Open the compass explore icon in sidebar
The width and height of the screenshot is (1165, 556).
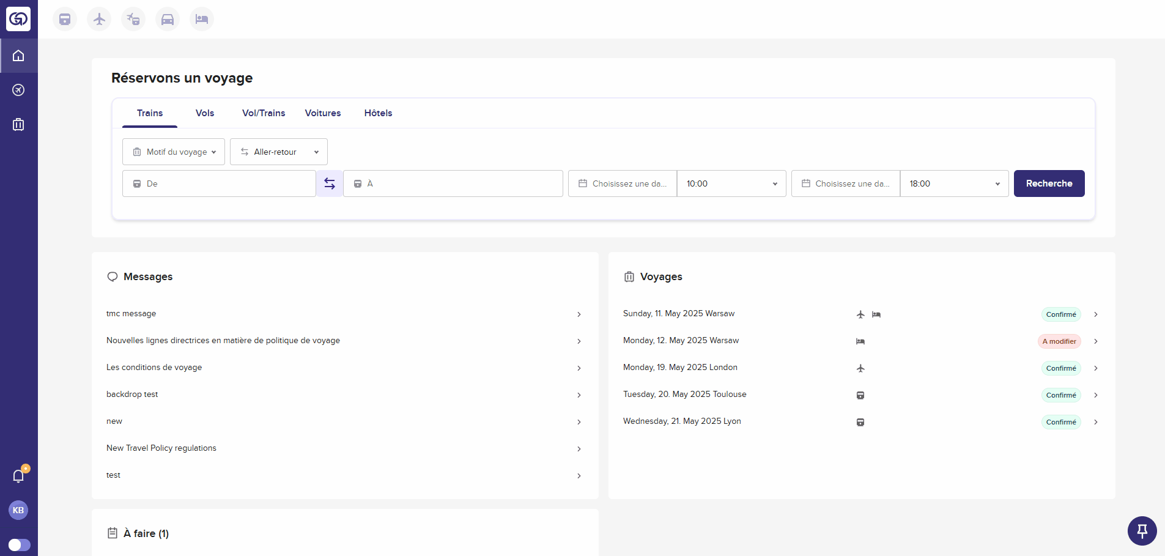18,90
